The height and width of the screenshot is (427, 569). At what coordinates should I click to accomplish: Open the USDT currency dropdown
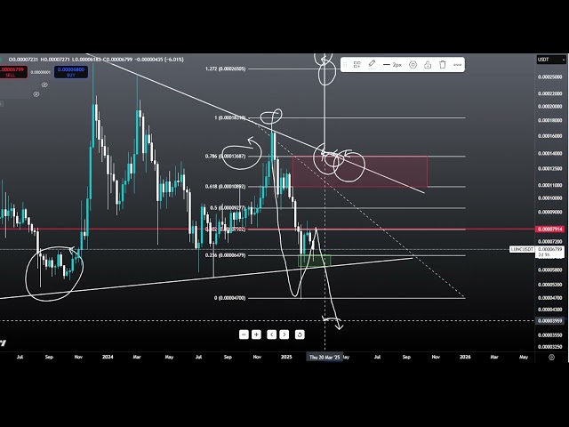(543, 60)
